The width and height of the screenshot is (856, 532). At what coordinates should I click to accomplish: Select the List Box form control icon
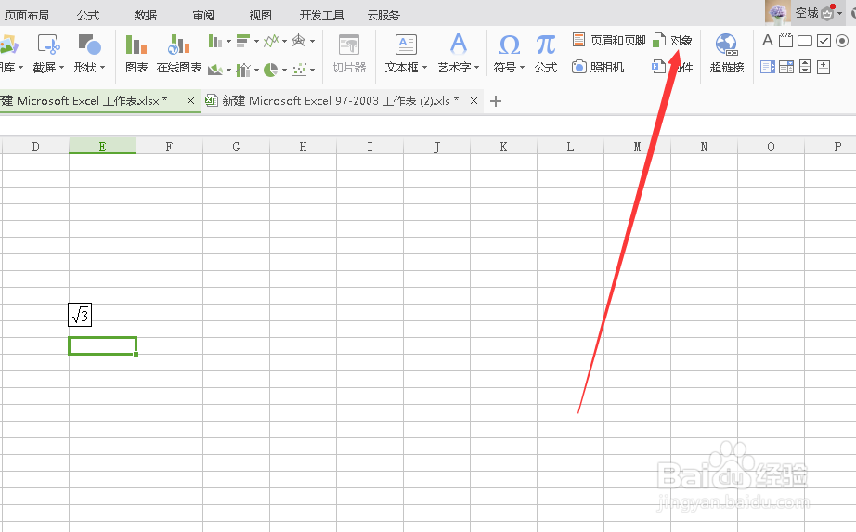(768, 67)
